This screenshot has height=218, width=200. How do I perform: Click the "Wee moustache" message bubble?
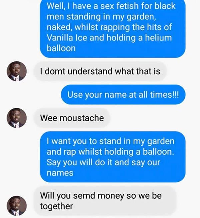coord(72,118)
